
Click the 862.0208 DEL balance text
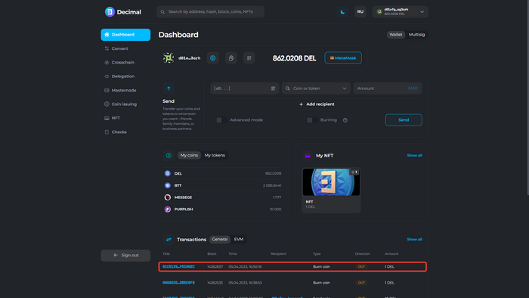pyautogui.click(x=294, y=58)
